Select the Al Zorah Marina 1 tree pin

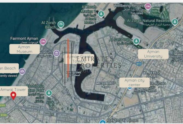101,14
